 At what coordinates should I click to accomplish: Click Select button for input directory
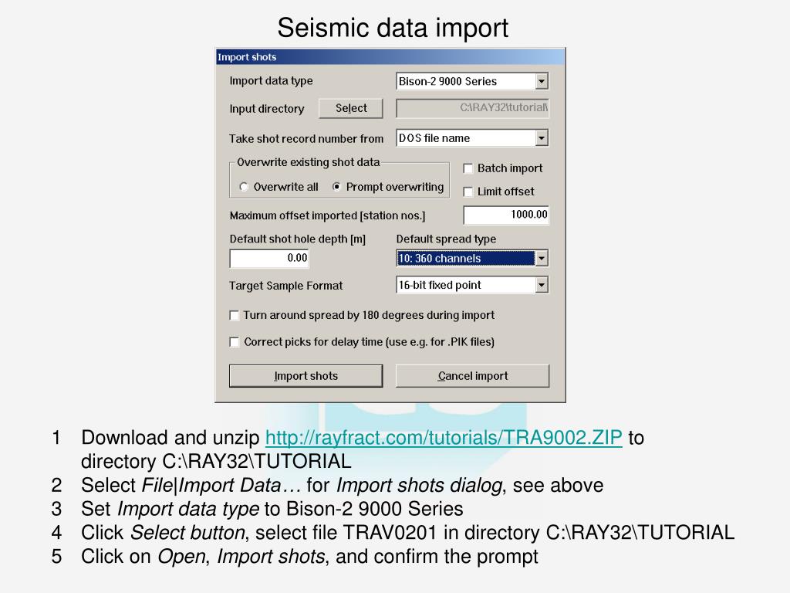tap(351, 108)
